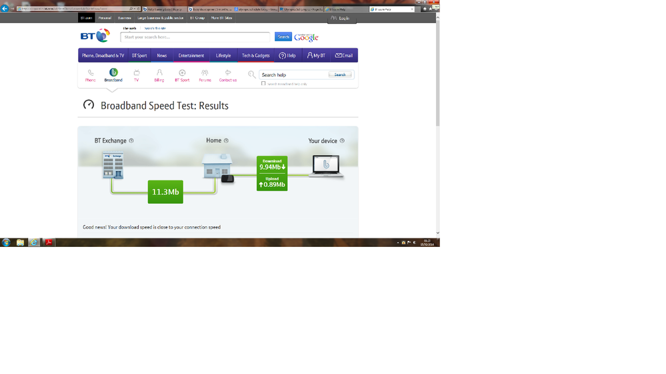This screenshot has height=374, width=666.
Task: Click the Home house illustration
Action: point(217,166)
